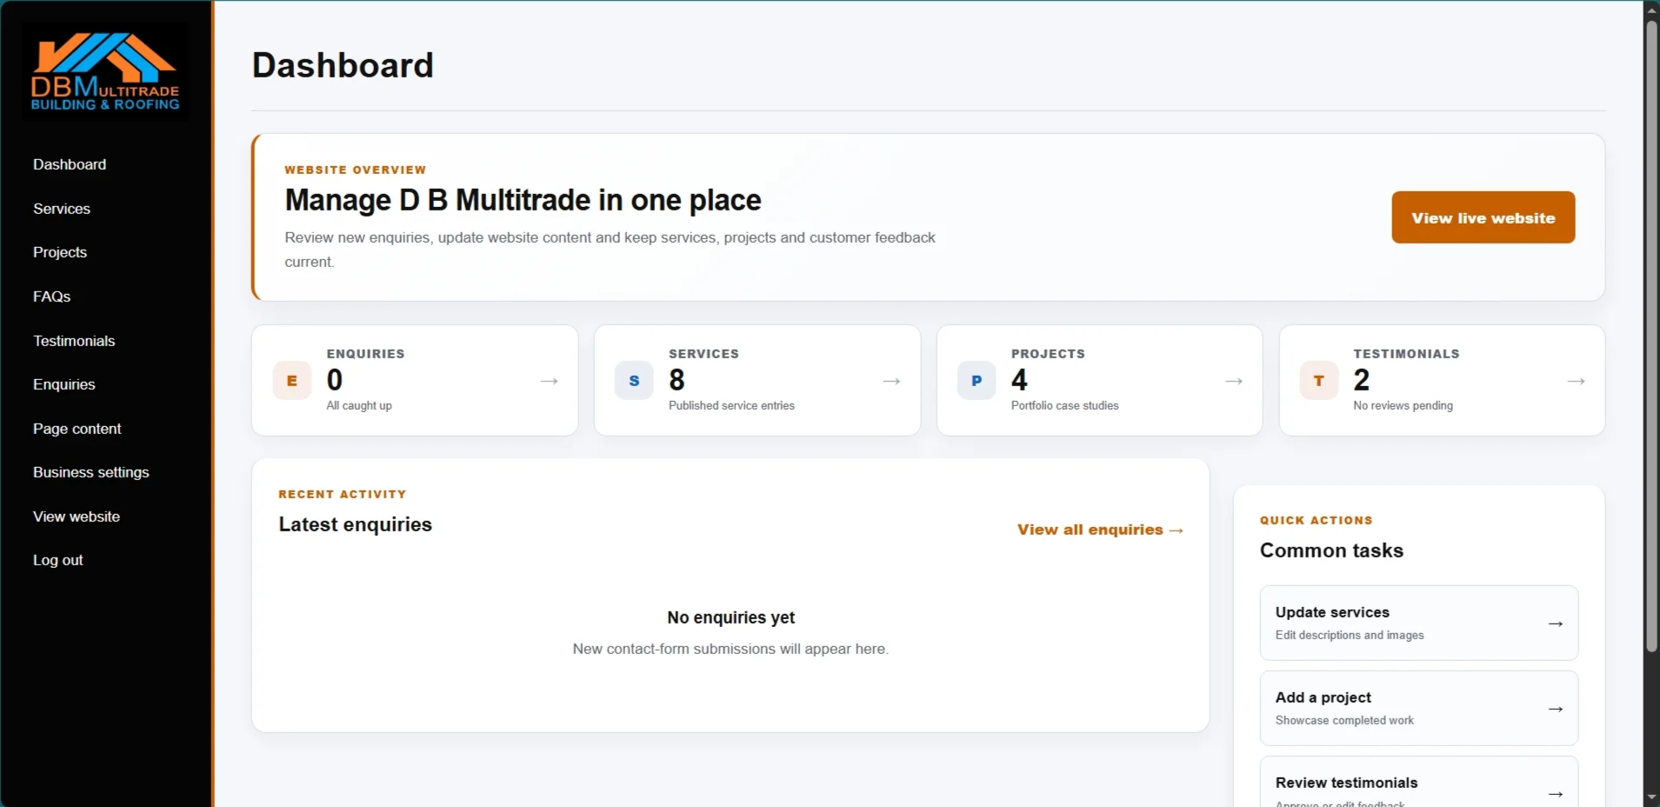Click the page vertical scrollbar thumb
The height and width of the screenshot is (807, 1660).
pyautogui.click(x=1651, y=335)
